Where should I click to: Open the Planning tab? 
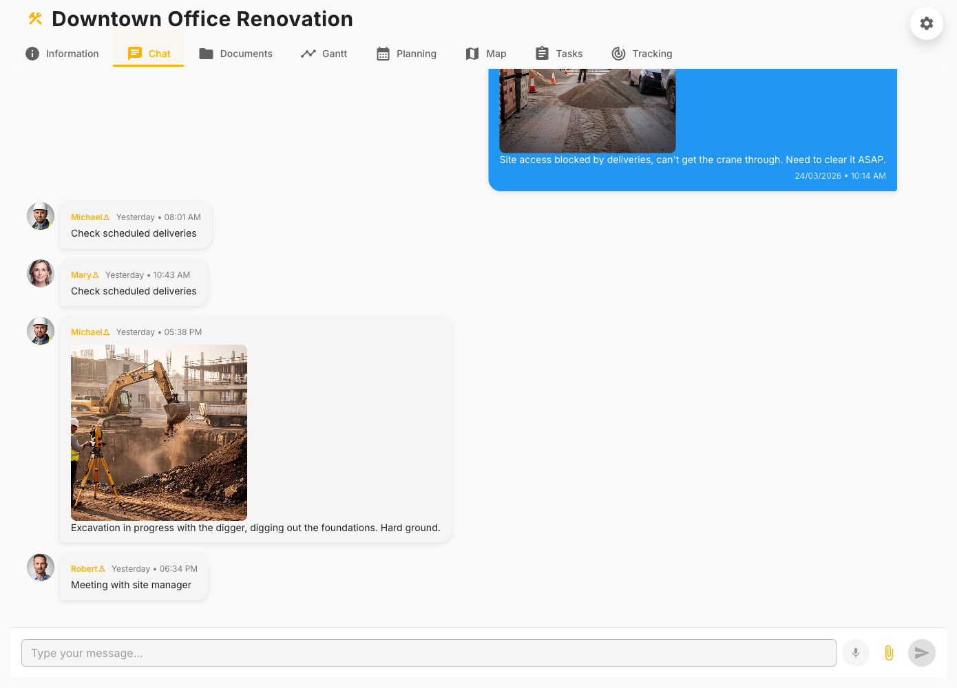406,54
